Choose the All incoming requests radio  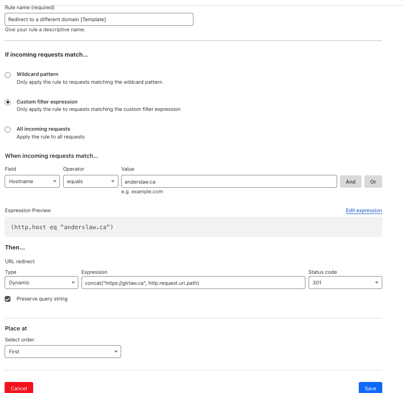(x=8, y=130)
